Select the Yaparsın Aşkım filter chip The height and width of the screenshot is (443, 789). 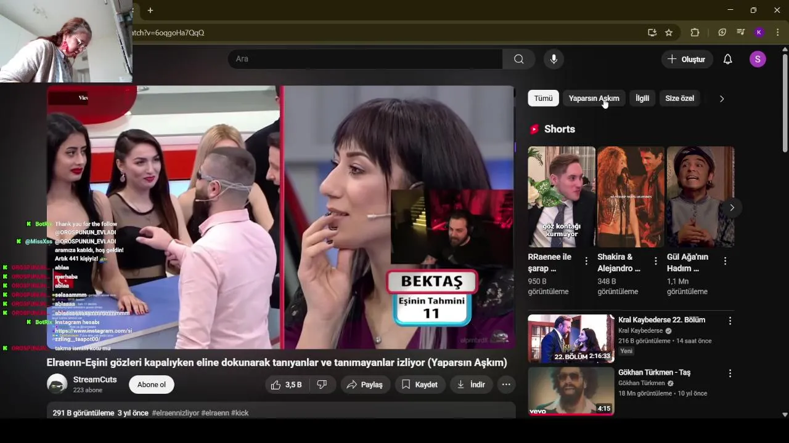[x=594, y=98]
